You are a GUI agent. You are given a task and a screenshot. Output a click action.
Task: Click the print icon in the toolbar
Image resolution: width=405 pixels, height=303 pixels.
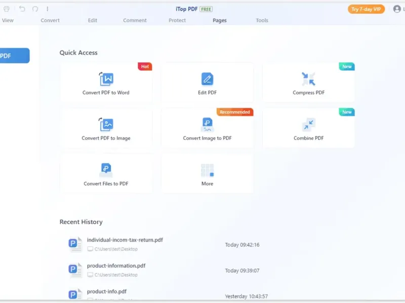(x=7, y=9)
